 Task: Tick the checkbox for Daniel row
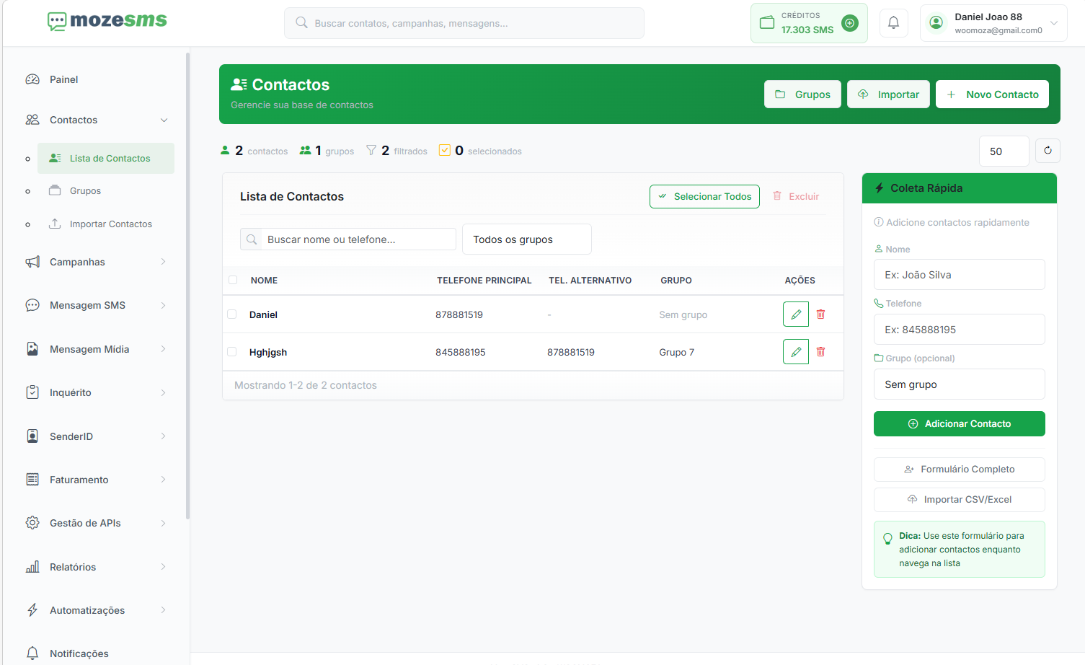[232, 314]
